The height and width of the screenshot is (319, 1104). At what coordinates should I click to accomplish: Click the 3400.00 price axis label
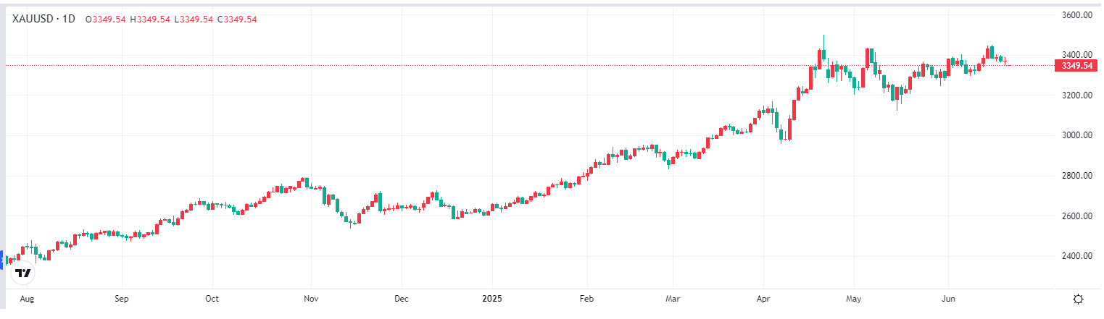(1076, 55)
